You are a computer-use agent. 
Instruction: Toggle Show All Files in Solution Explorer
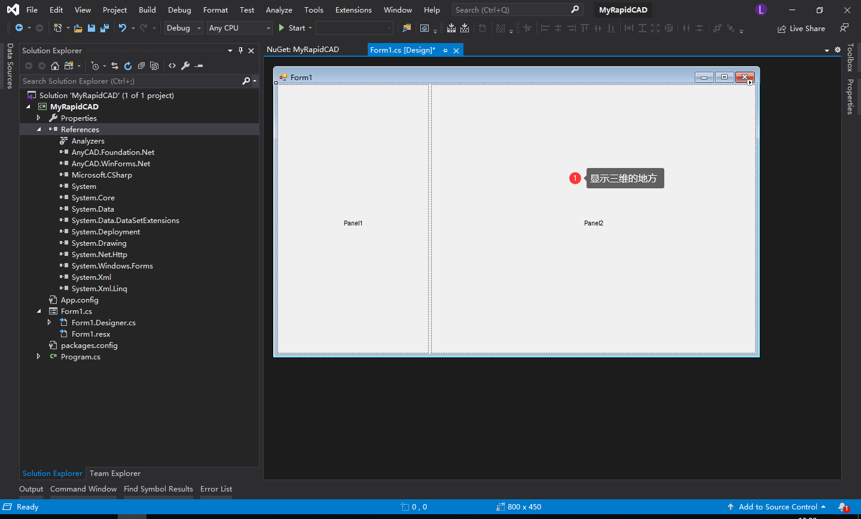click(154, 66)
